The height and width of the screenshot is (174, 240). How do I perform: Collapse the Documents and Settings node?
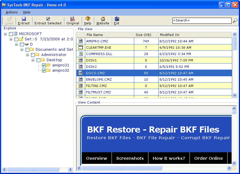[22, 50]
